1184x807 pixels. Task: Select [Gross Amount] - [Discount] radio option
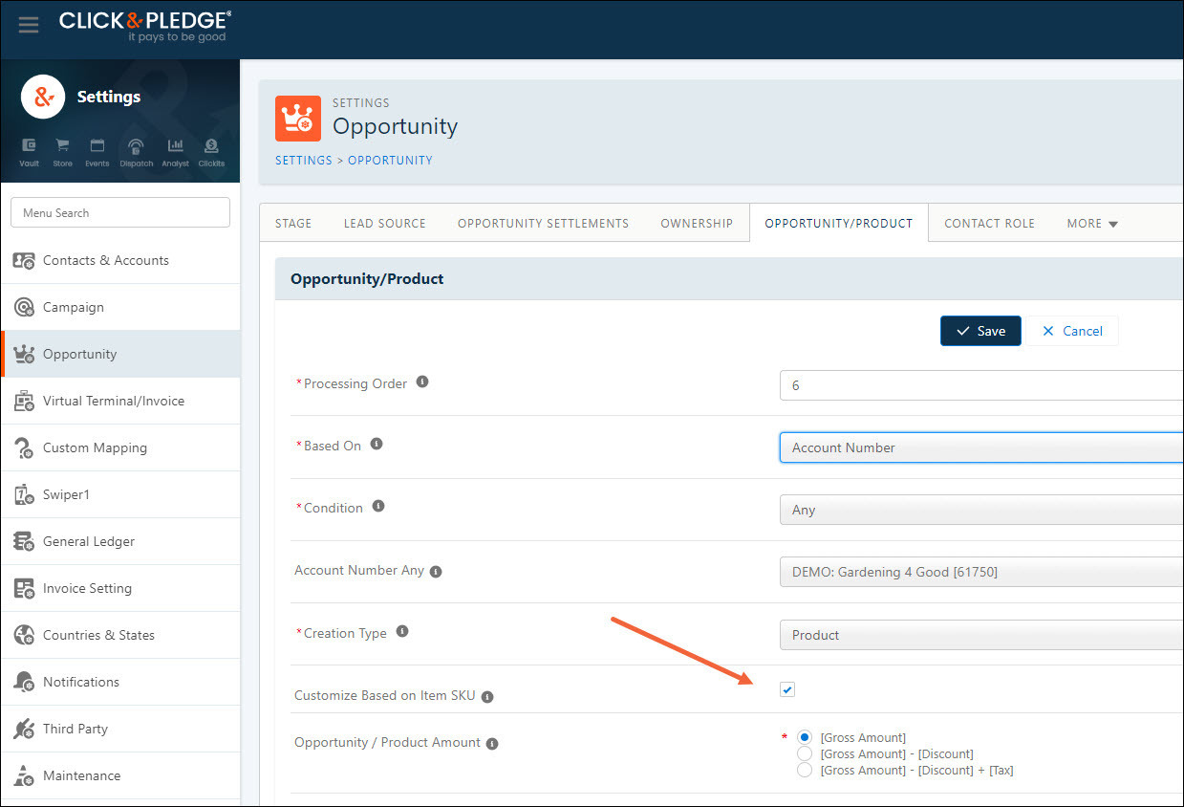(x=805, y=753)
